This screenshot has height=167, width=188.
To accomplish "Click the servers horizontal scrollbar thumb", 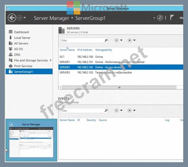I will pos(119,87).
